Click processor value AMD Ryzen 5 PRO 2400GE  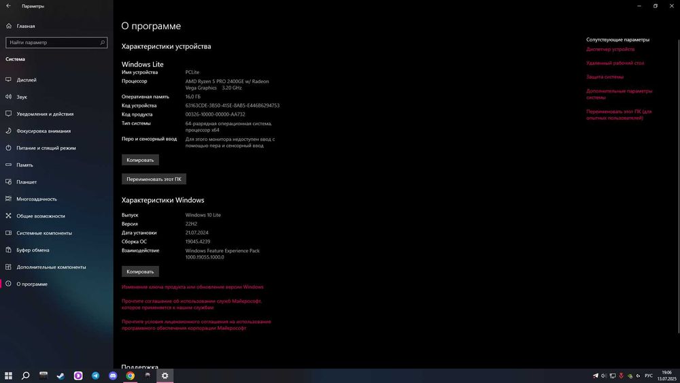click(x=227, y=84)
